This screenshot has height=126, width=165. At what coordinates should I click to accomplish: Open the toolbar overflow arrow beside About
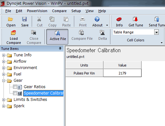coord(107,25)
